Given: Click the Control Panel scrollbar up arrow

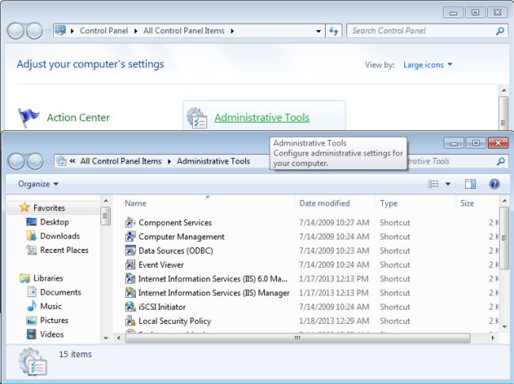Looking at the screenshot, I should (x=504, y=90).
